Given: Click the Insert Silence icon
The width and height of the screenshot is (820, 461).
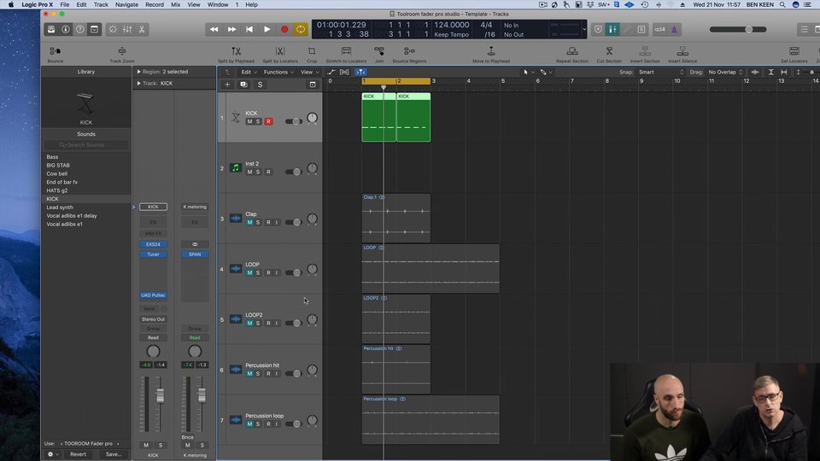Looking at the screenshot, I should (682, 51).
